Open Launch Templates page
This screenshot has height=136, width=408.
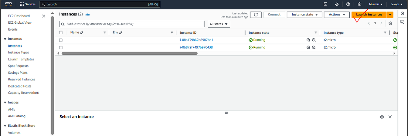(21, 59)
